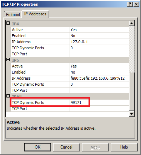This screenshot has width=141, height=155.
Task: Click the scroll down arrow
Action: coord(132,114)
